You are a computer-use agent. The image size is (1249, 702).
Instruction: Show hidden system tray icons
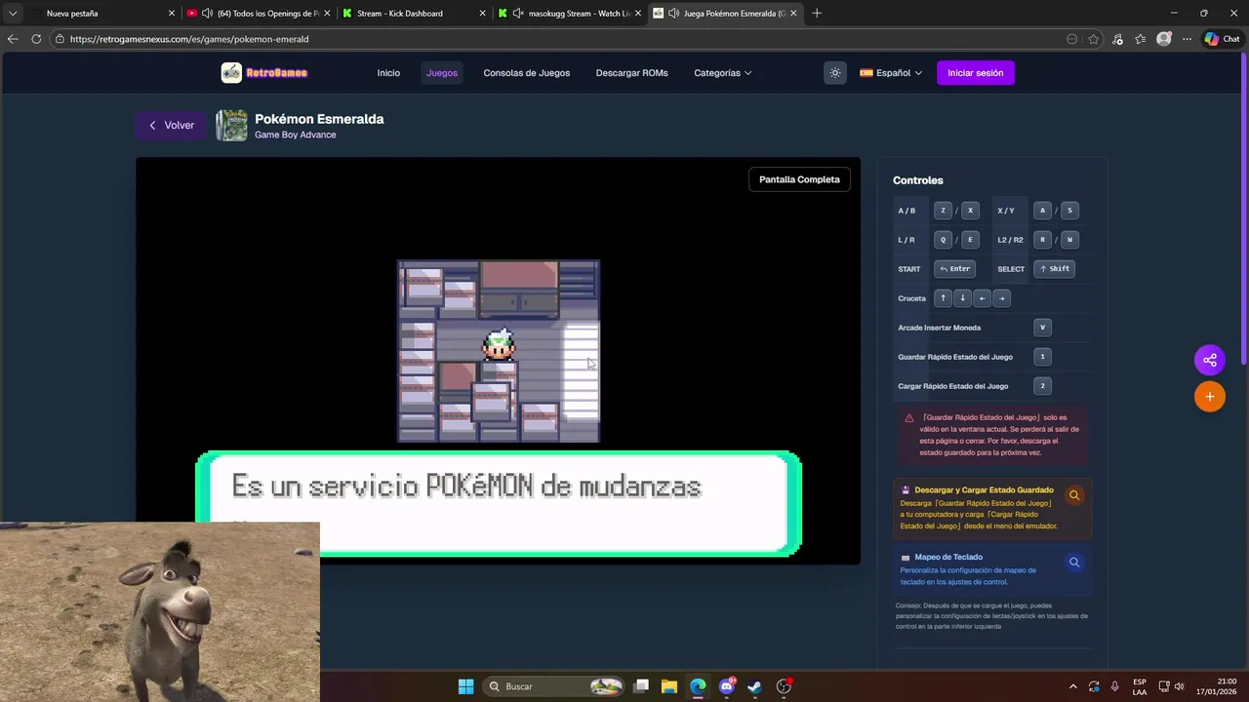tap(1073, 686)
